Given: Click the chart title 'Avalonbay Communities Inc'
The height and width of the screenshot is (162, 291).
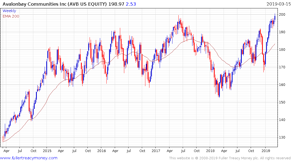Looking at the screenshot, I should click(x=35, y=4).
